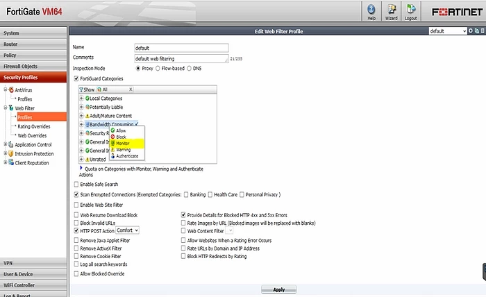Toggle HTTP POST Action checkbox
486x297 pixels.
point(76,230)
